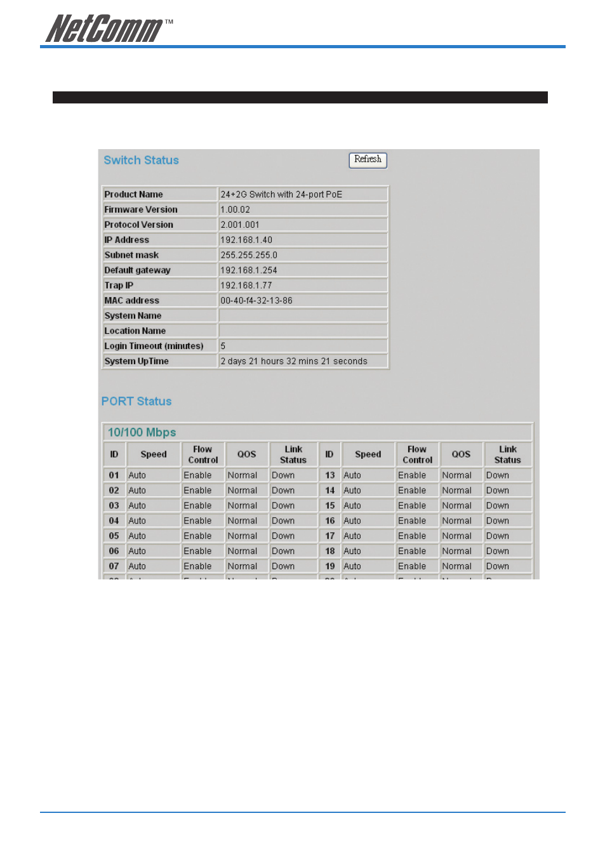Click port ID 05 cell
605x858 pixels.
114,536
